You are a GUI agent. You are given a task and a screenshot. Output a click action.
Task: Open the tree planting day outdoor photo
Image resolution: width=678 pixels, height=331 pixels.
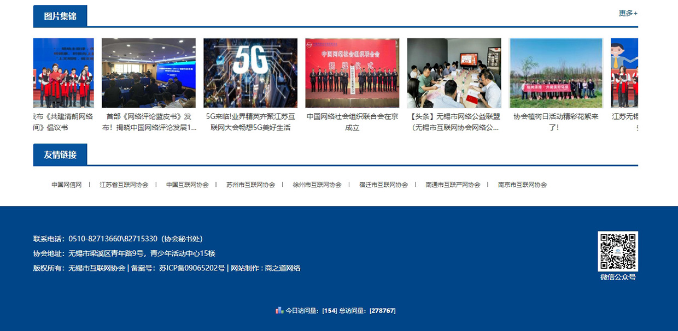click(x=556, y=73)
